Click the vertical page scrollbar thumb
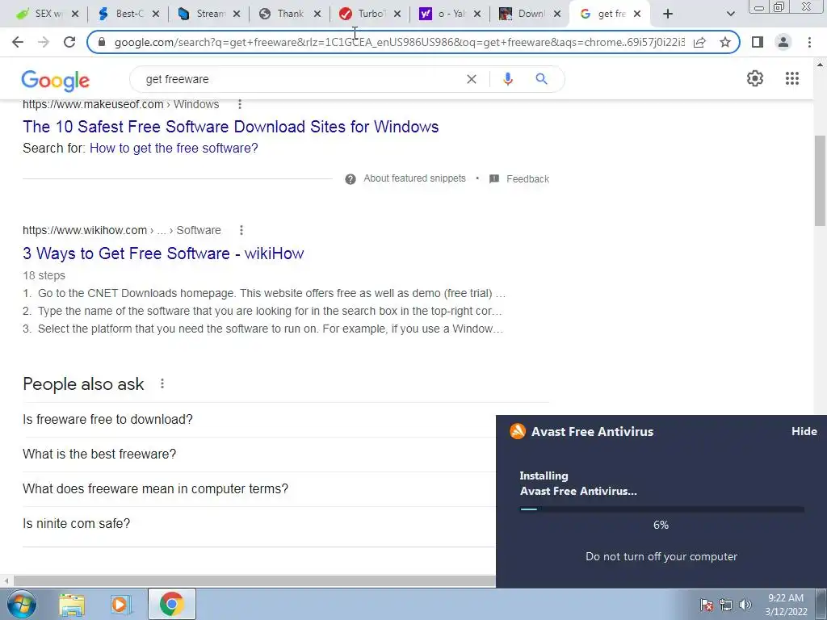Screen dimensions: 827x620 pyautogui.click(x=820, y=180)
